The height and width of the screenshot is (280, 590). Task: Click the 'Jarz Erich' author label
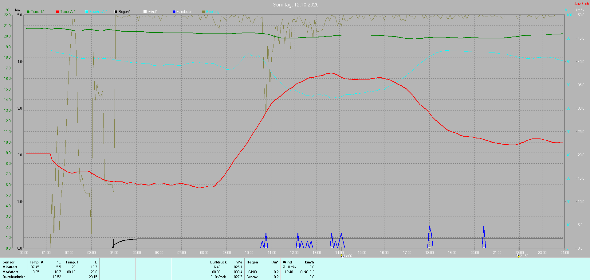[582, 4]
